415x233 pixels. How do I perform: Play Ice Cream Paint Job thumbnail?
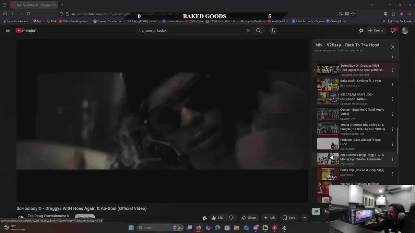(327, 98)
